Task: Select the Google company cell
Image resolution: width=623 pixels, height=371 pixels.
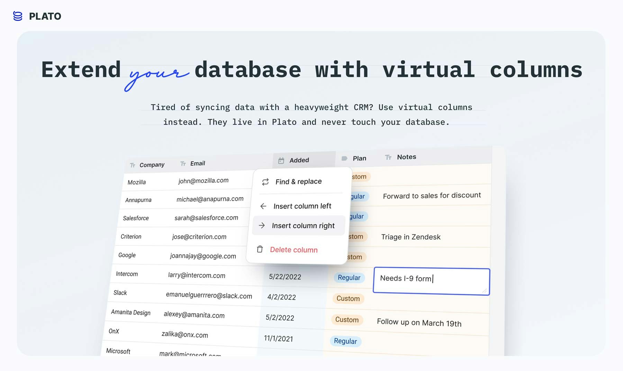Action: (127, 255)
